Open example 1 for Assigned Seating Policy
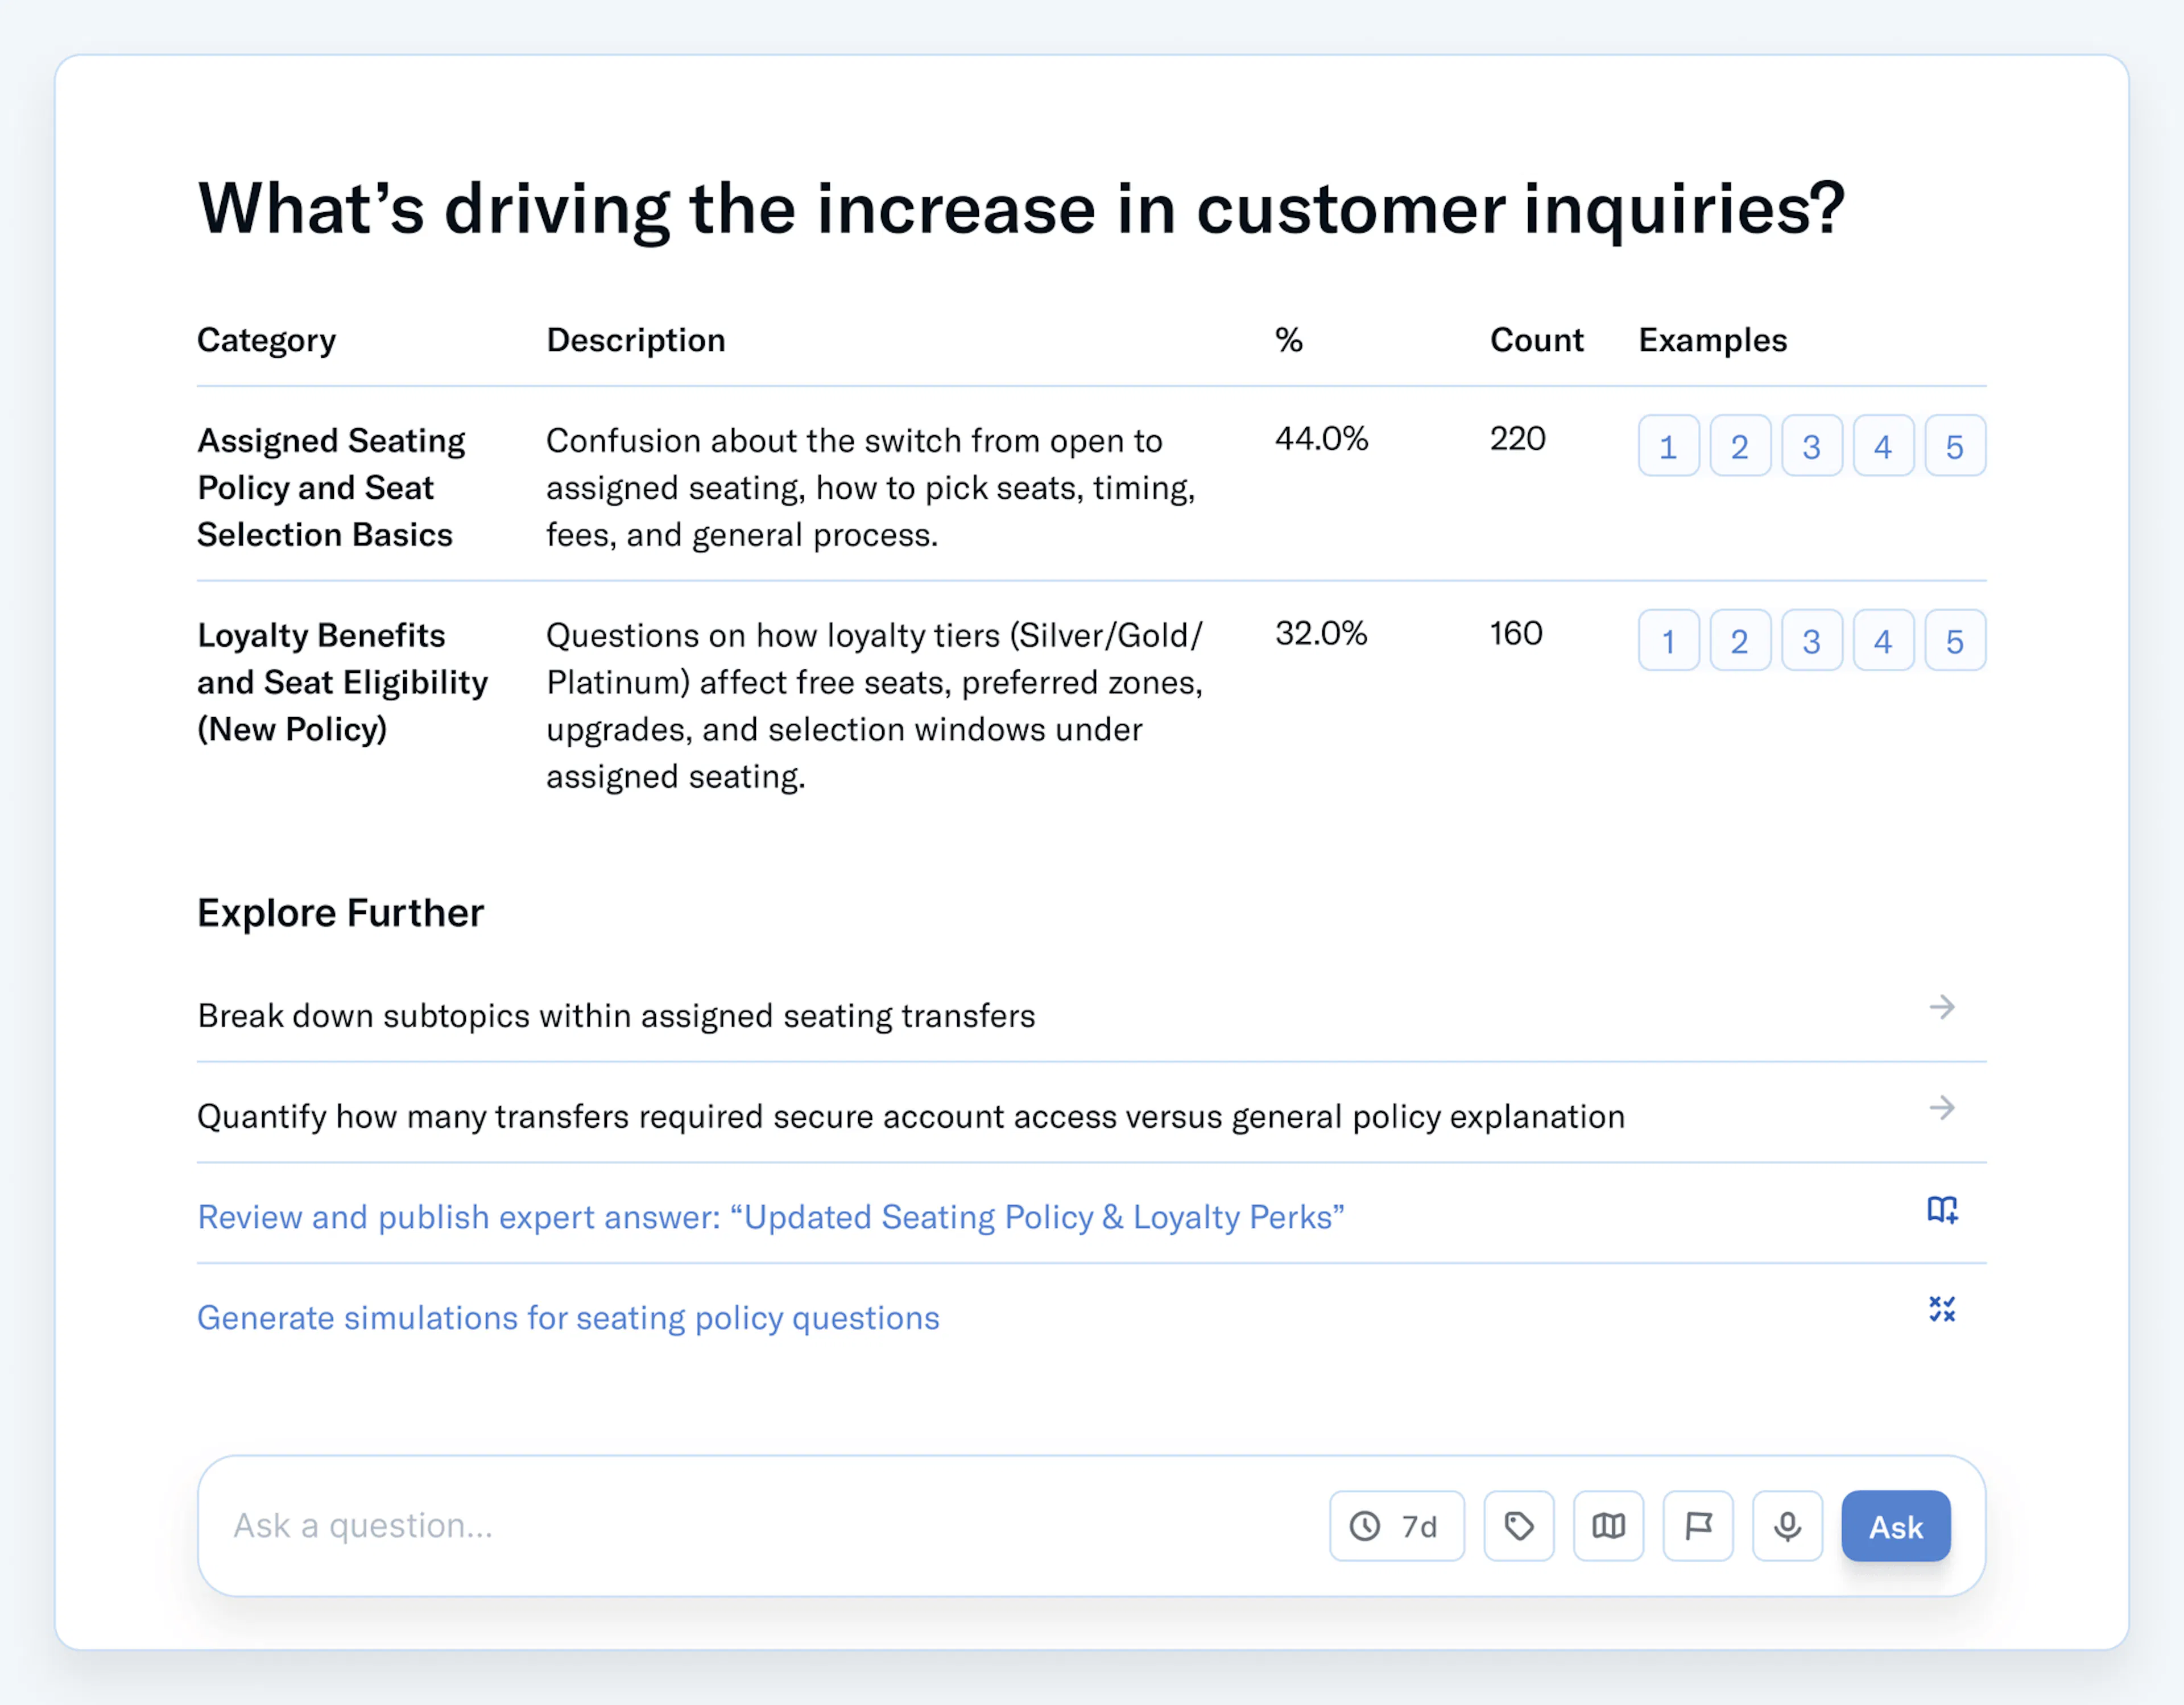The height and width of the screenshot is (1705, 2184). click(x=1668, y=446)
